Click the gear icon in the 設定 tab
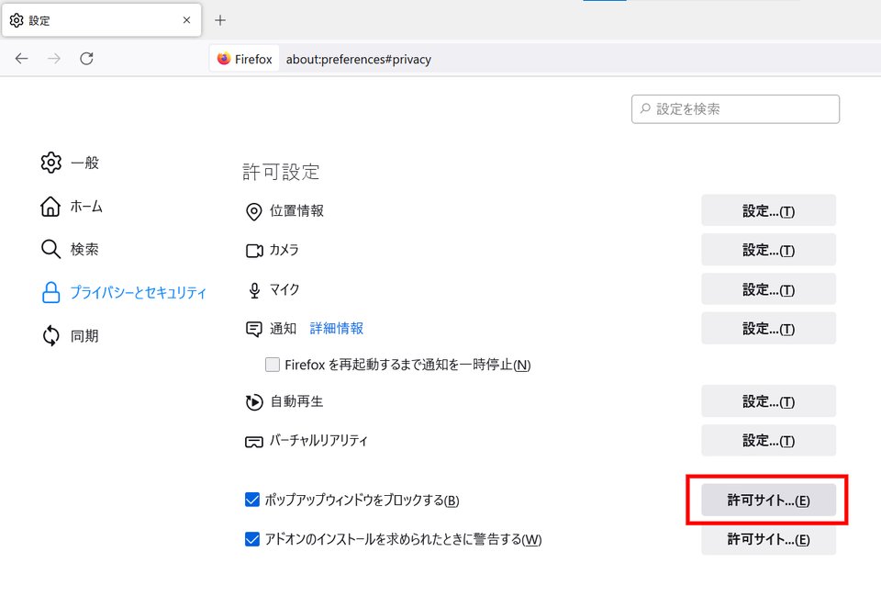This screenshot has height=597, width=881. (17, 20)
